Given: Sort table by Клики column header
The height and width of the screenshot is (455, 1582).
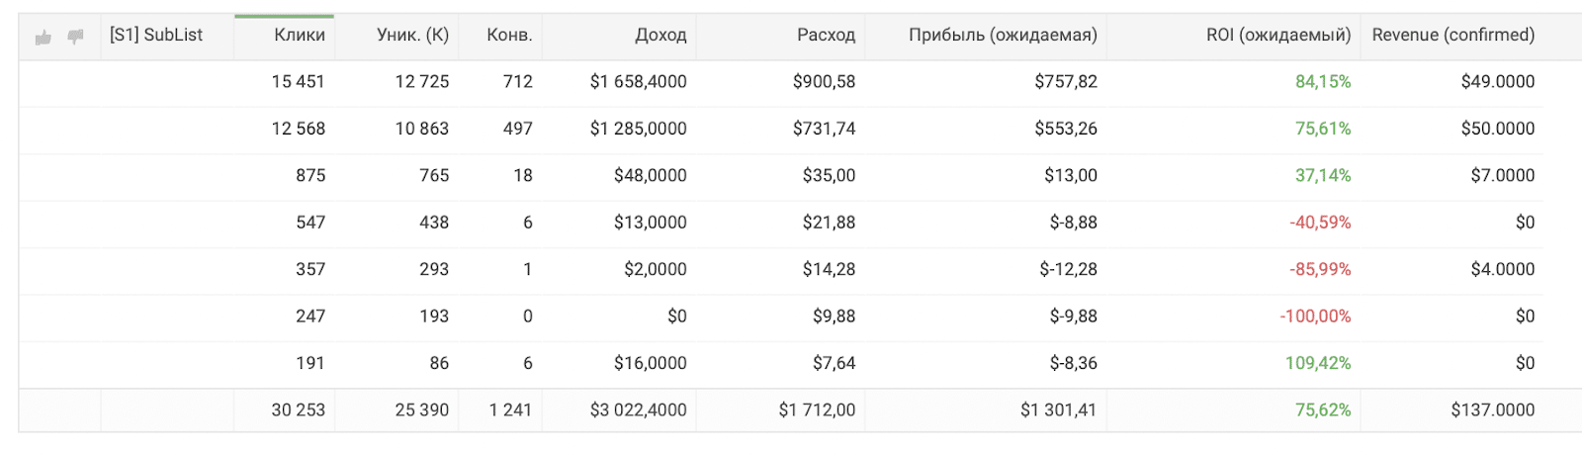Looking at the screenshot, I should tap(300, 35).
